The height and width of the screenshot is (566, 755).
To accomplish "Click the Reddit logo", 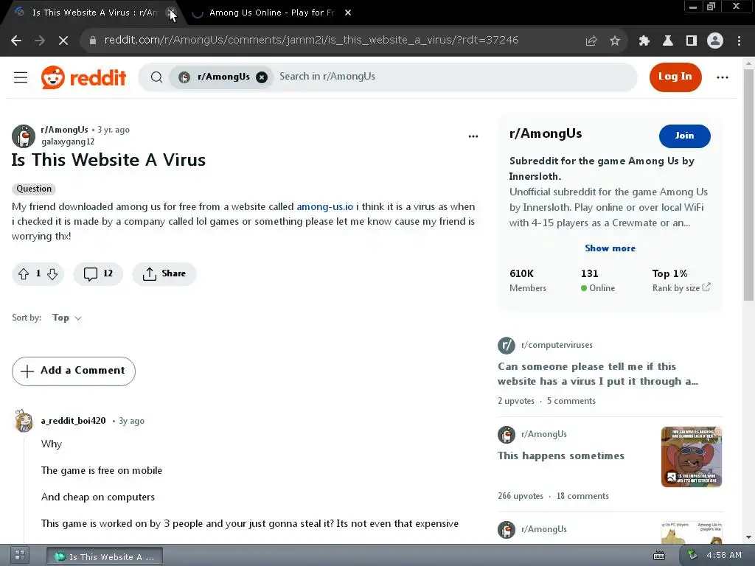I will 84,77.
